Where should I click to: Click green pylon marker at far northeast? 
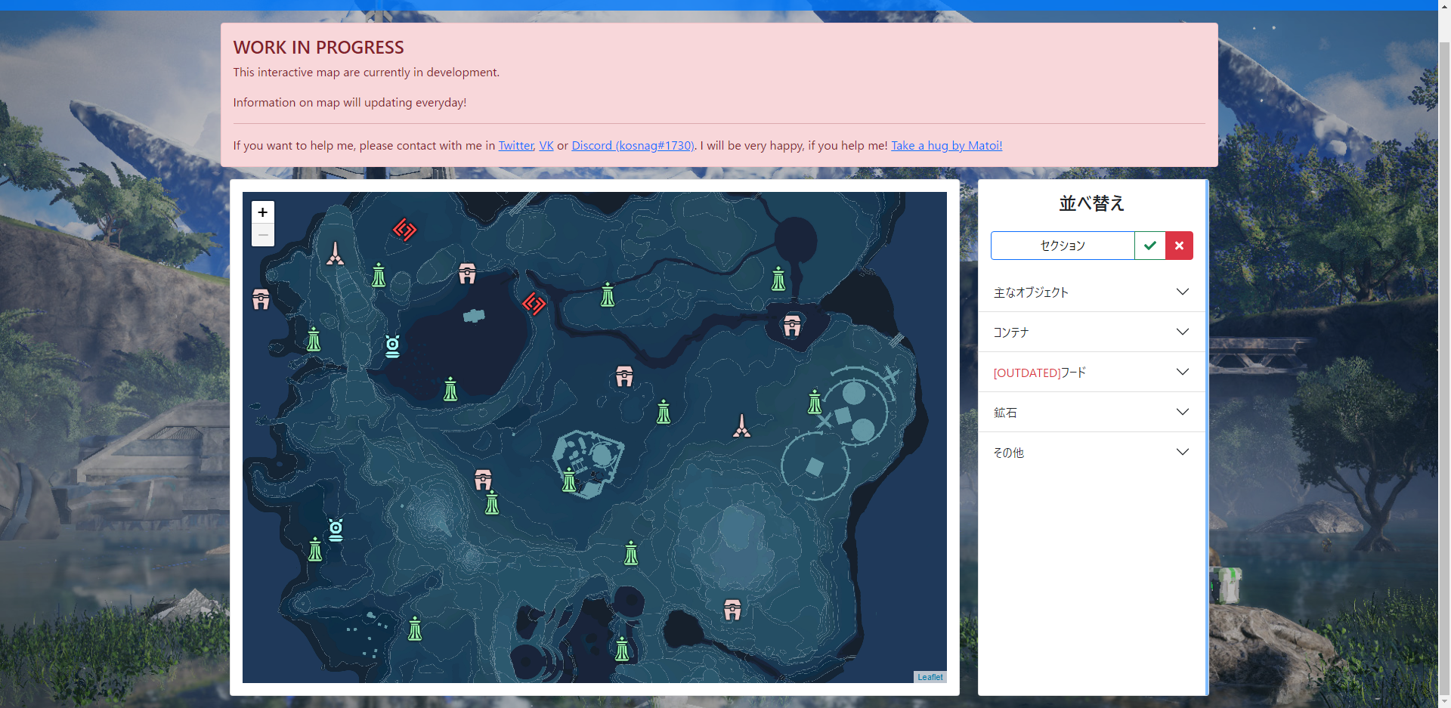778,278
